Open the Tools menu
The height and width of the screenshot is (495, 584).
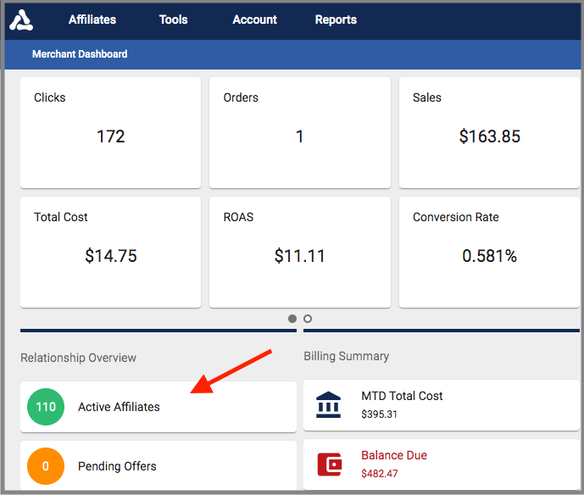[174, 19]
